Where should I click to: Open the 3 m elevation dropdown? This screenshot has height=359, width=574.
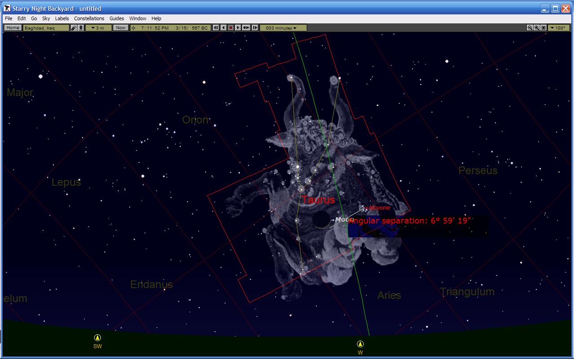pyautogui.click(x=98, y=28)
